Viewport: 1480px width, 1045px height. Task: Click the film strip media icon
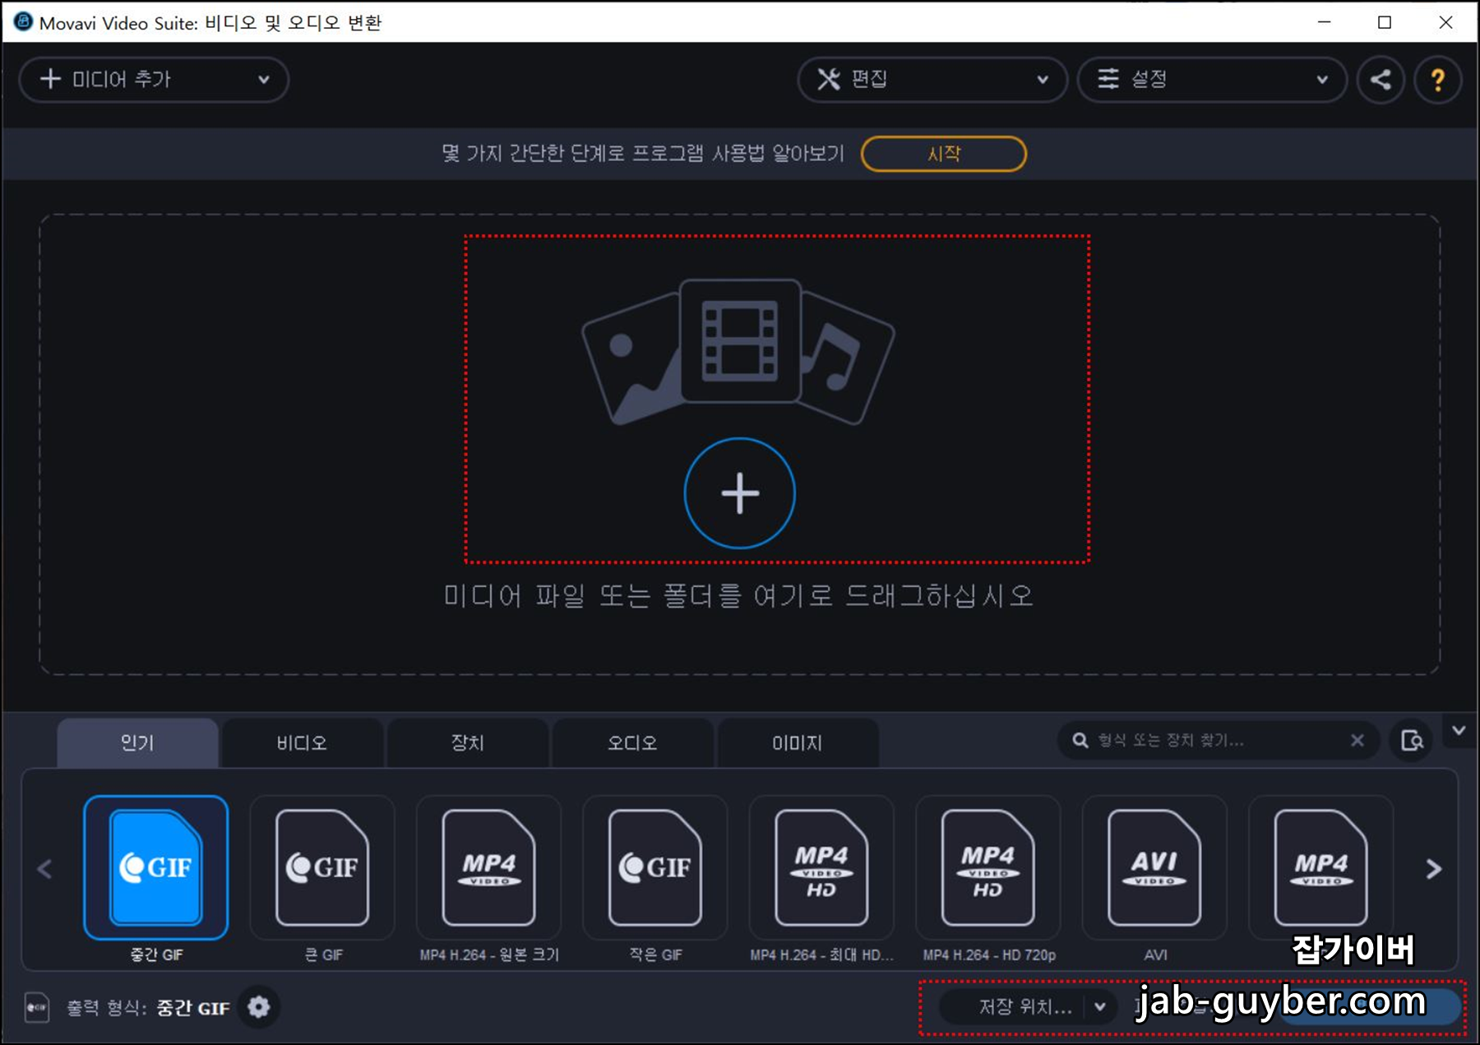(x=740, y=340)
